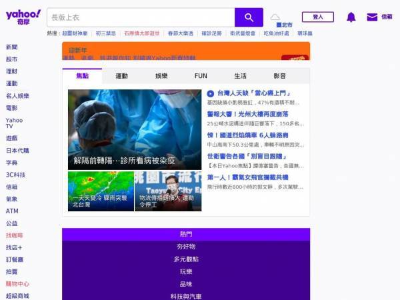
Task: Select 熱門 in the purple menu
Action: pos(186,234)
